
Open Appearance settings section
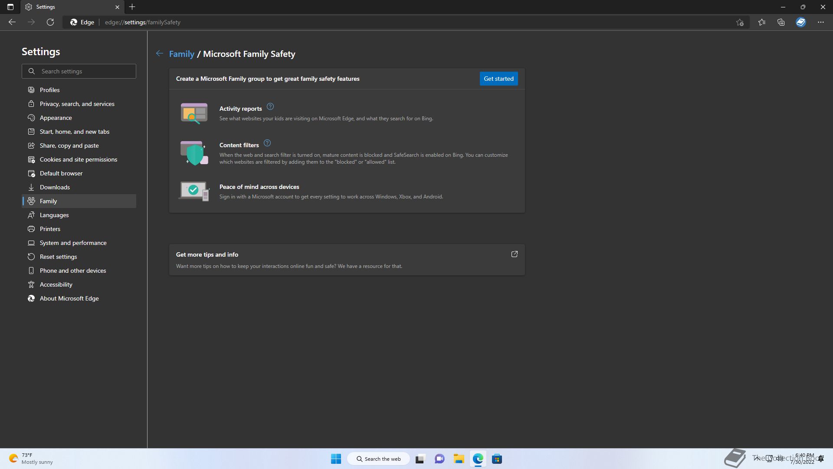(x=79, y=118)
